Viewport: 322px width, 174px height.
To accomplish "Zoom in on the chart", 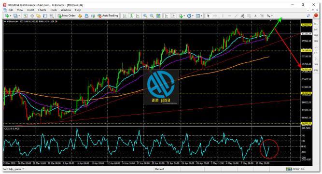I will [x=145, y=15].
